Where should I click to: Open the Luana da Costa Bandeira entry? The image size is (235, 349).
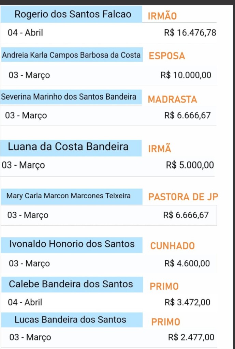[71, 148]
